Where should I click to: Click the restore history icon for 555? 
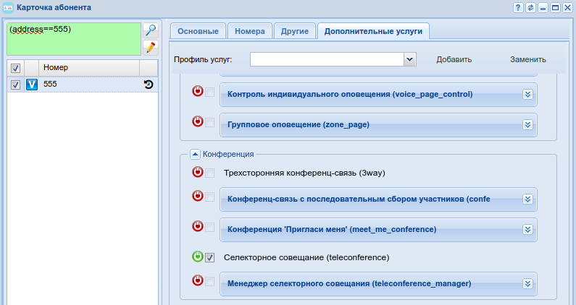click(149, 85)
